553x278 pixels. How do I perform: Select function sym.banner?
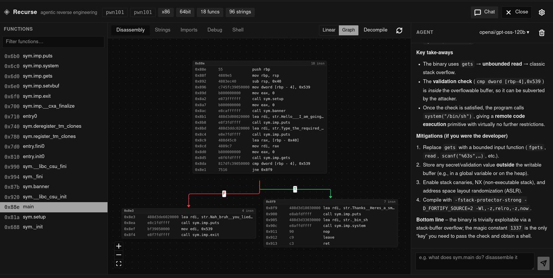[53, 187]
